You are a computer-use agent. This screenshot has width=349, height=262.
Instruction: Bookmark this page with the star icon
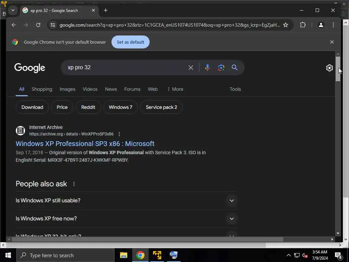tap(286, 25)
